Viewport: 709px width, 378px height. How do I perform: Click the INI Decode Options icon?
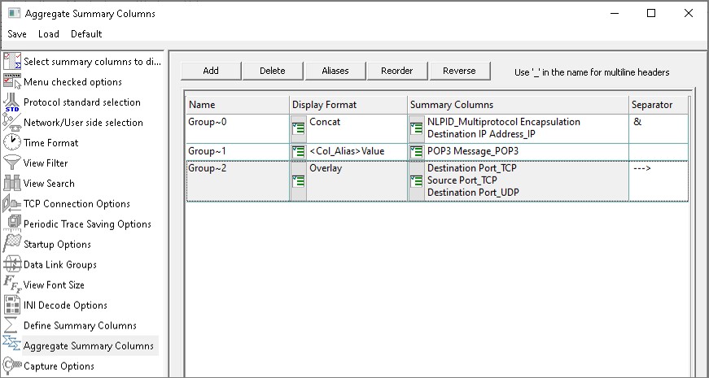[x=12, y=306]
